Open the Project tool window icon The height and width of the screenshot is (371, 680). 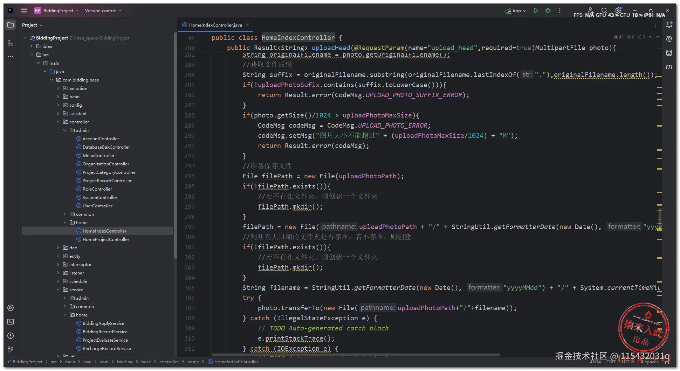pyautogui.click(x=11, y=25)
